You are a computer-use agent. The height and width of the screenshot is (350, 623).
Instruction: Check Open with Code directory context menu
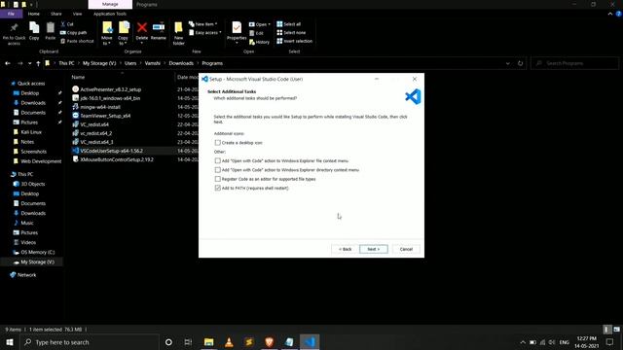coord(217,170)
